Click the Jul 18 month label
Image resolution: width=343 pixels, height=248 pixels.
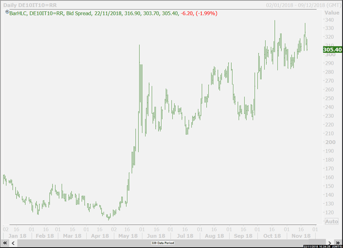(x=185, y=236)
